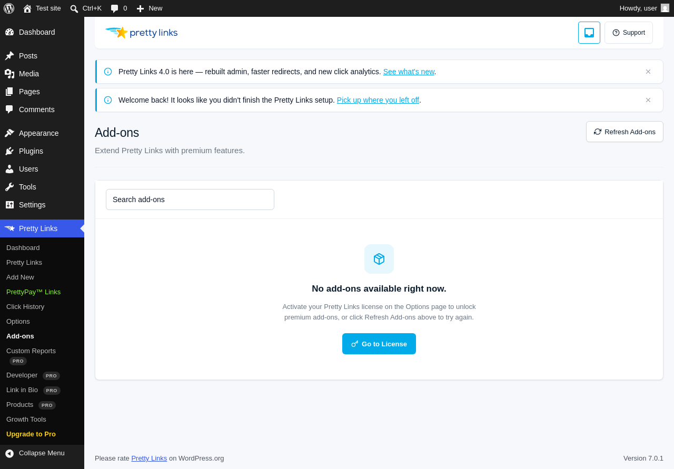Dismiss the Welcome back setup notice

click(648, 100)
